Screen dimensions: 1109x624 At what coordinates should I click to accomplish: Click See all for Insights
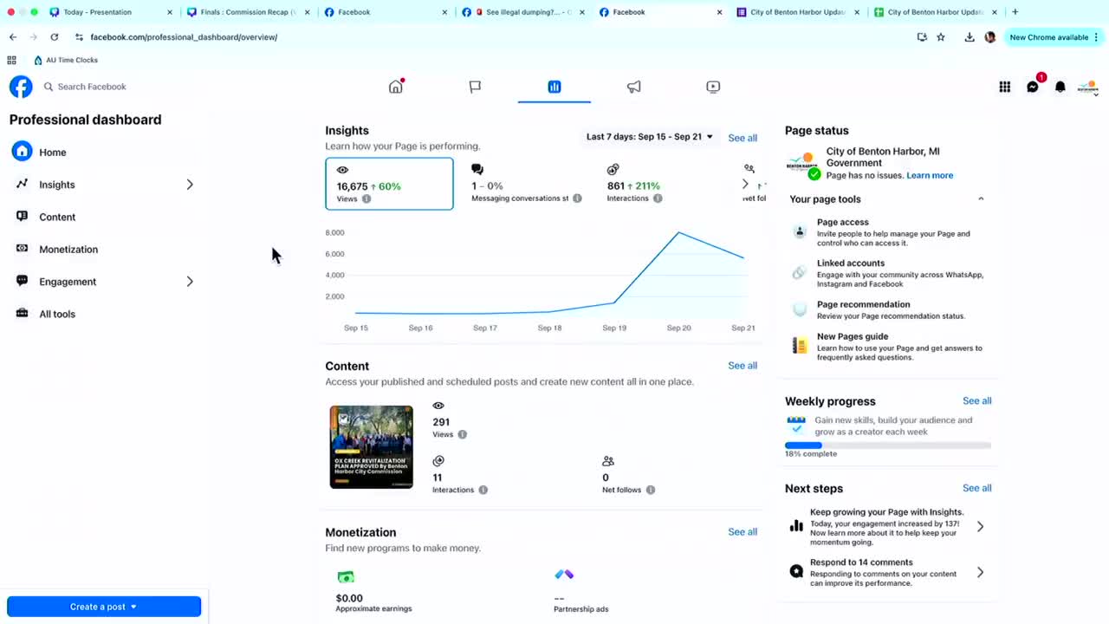[743, 138]
